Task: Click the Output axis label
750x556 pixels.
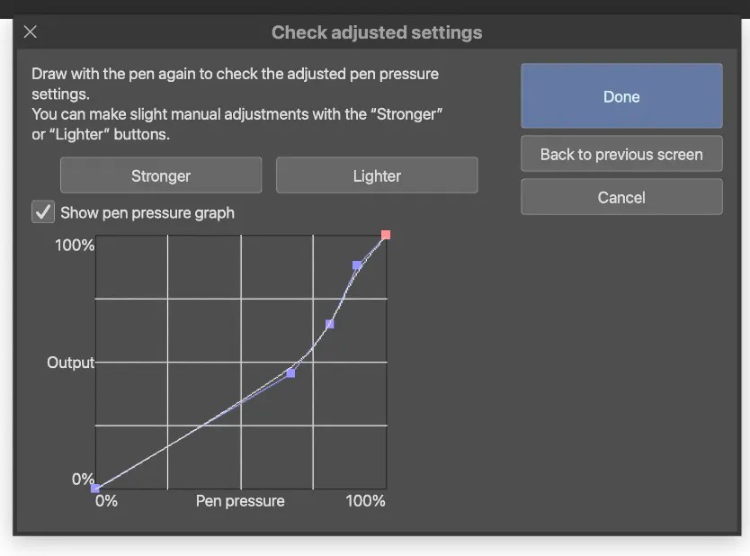Action: click(70, 363)
